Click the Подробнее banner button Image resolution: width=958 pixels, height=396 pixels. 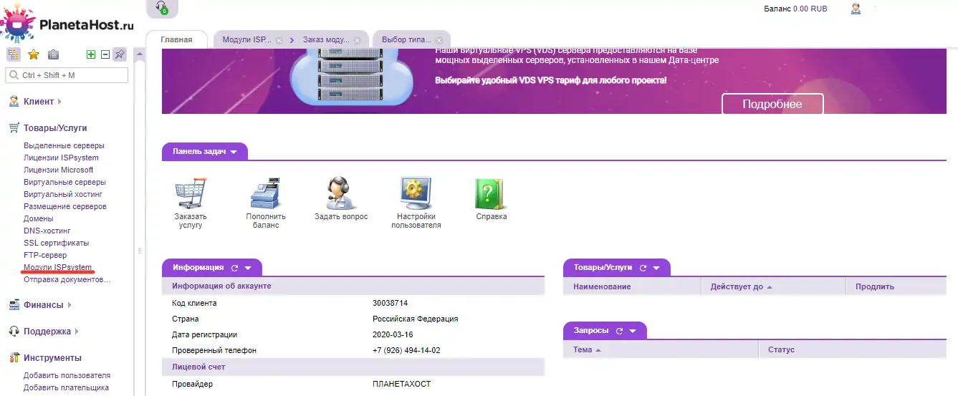pos(772,104)
